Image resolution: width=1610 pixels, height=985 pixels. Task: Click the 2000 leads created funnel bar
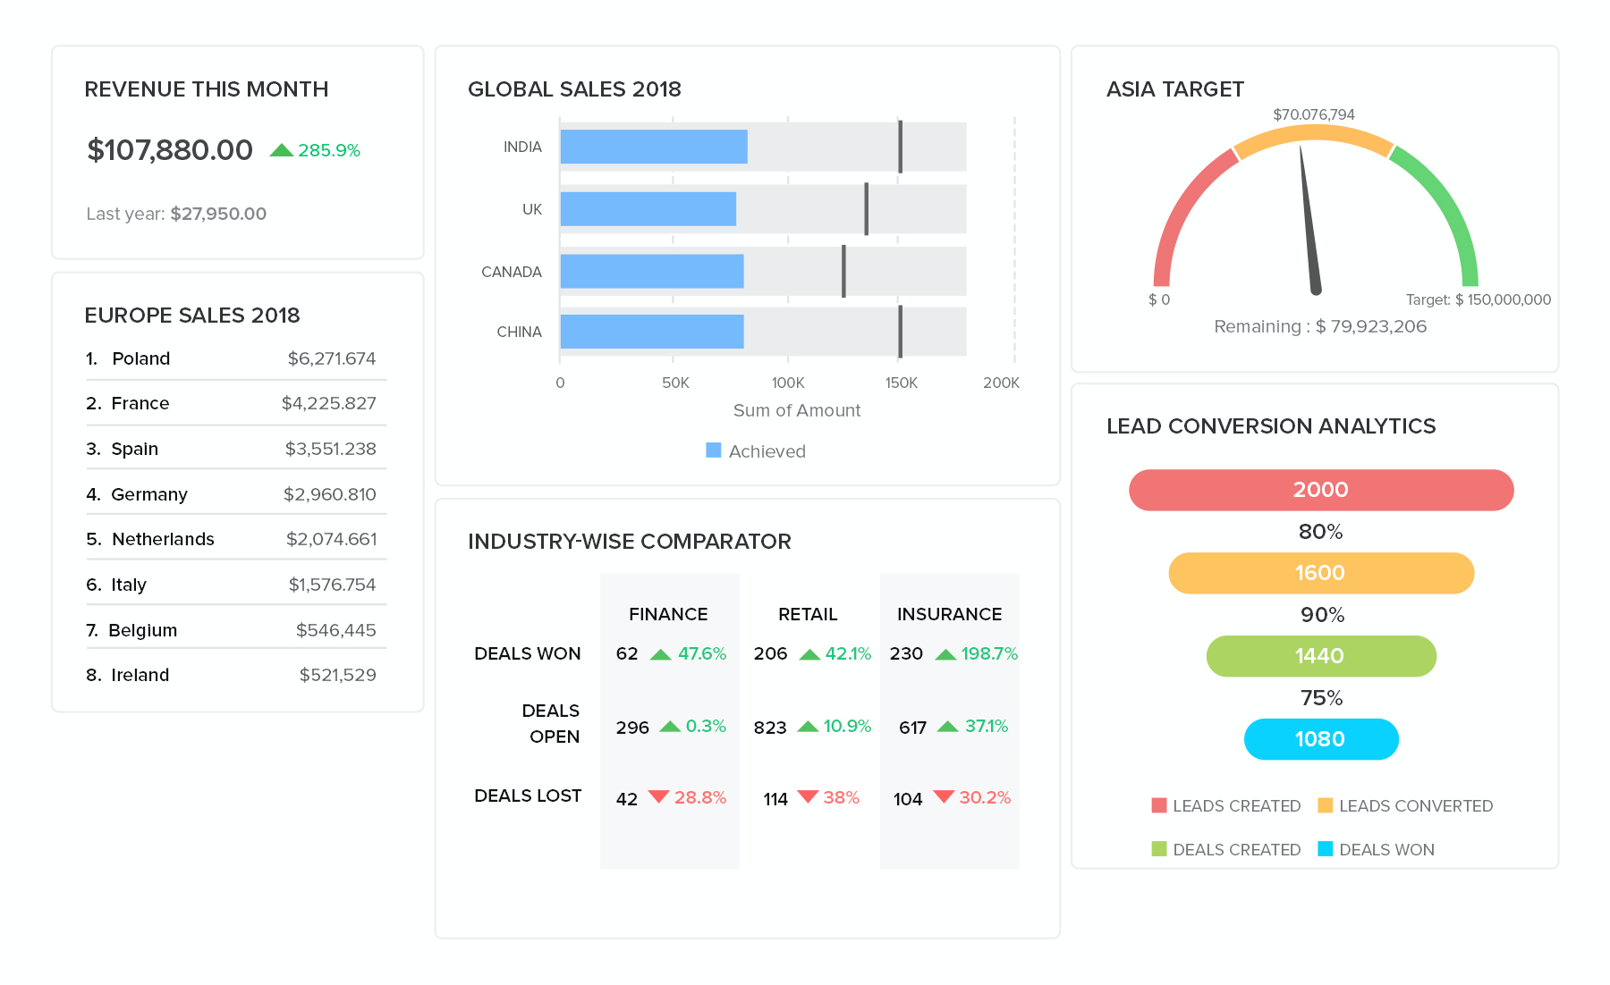tap(1320, 490)
